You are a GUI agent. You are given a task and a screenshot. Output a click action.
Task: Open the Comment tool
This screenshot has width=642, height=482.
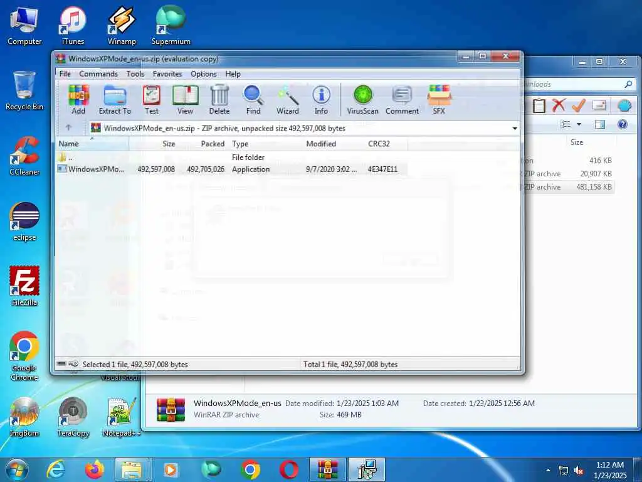pos(402,100)
